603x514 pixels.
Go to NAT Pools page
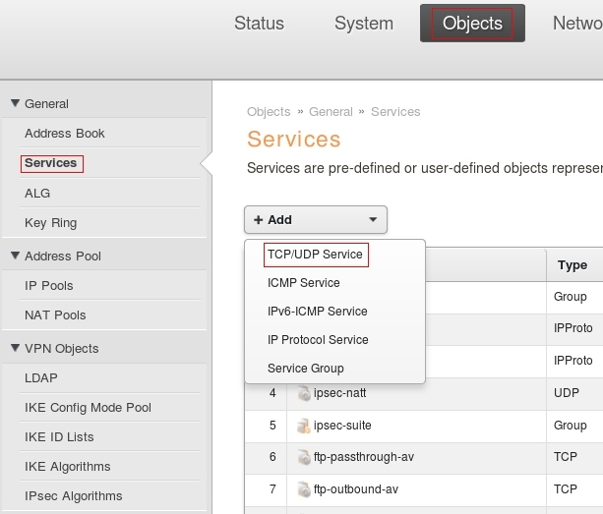pos(55,315)
